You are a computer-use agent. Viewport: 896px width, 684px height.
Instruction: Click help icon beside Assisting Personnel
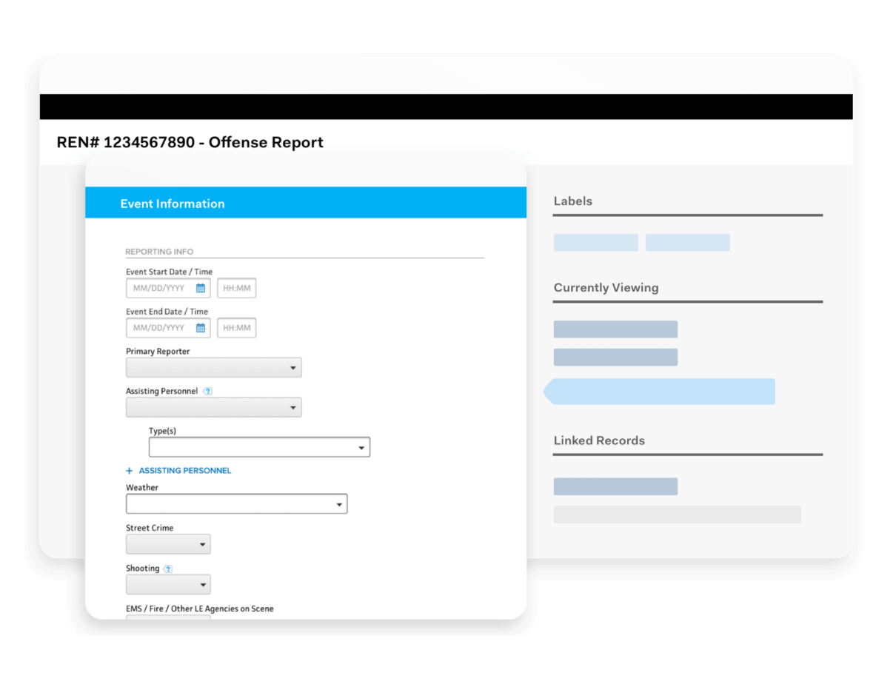pos(207,391)
